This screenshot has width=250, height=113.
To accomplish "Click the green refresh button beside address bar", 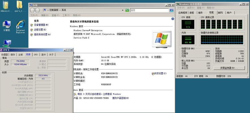I will pyautogui.click(x=127, y=10).
